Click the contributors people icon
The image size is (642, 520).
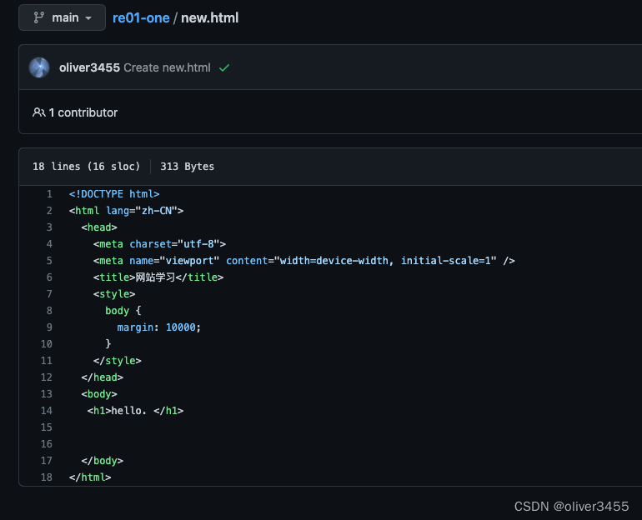coord(38,112)
